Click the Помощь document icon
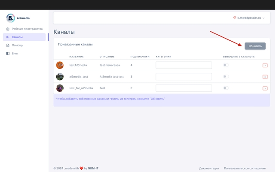The width and height of the screenshot is (275, 172). pyautogui.click(x=8, y=45)
